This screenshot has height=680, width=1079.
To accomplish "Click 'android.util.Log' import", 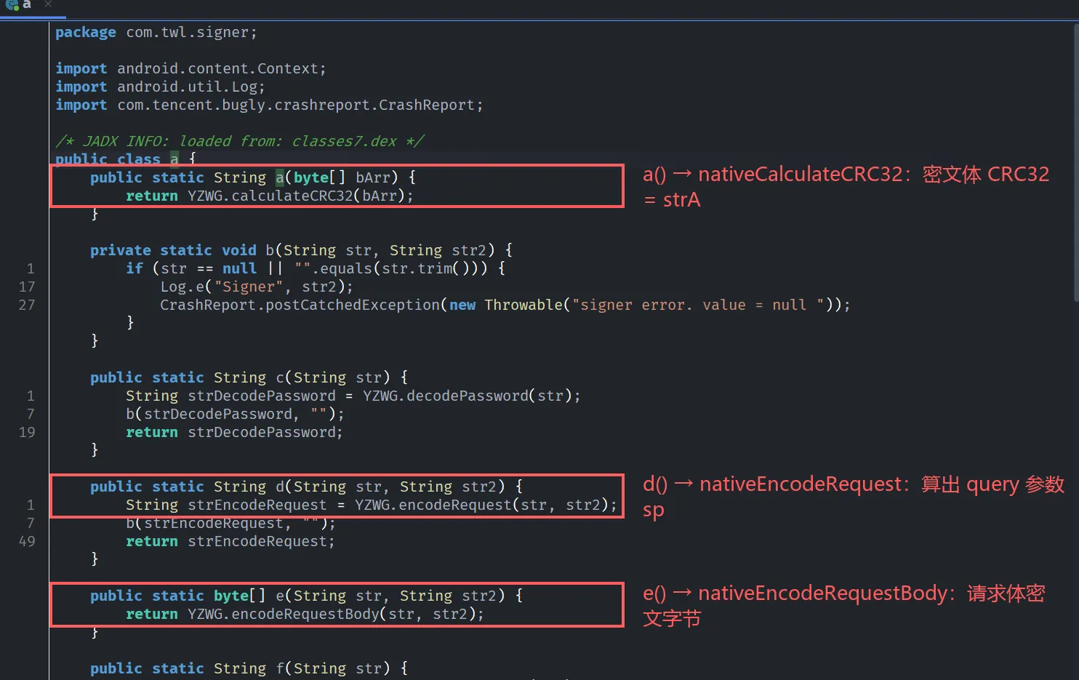I will pos(187,87).
